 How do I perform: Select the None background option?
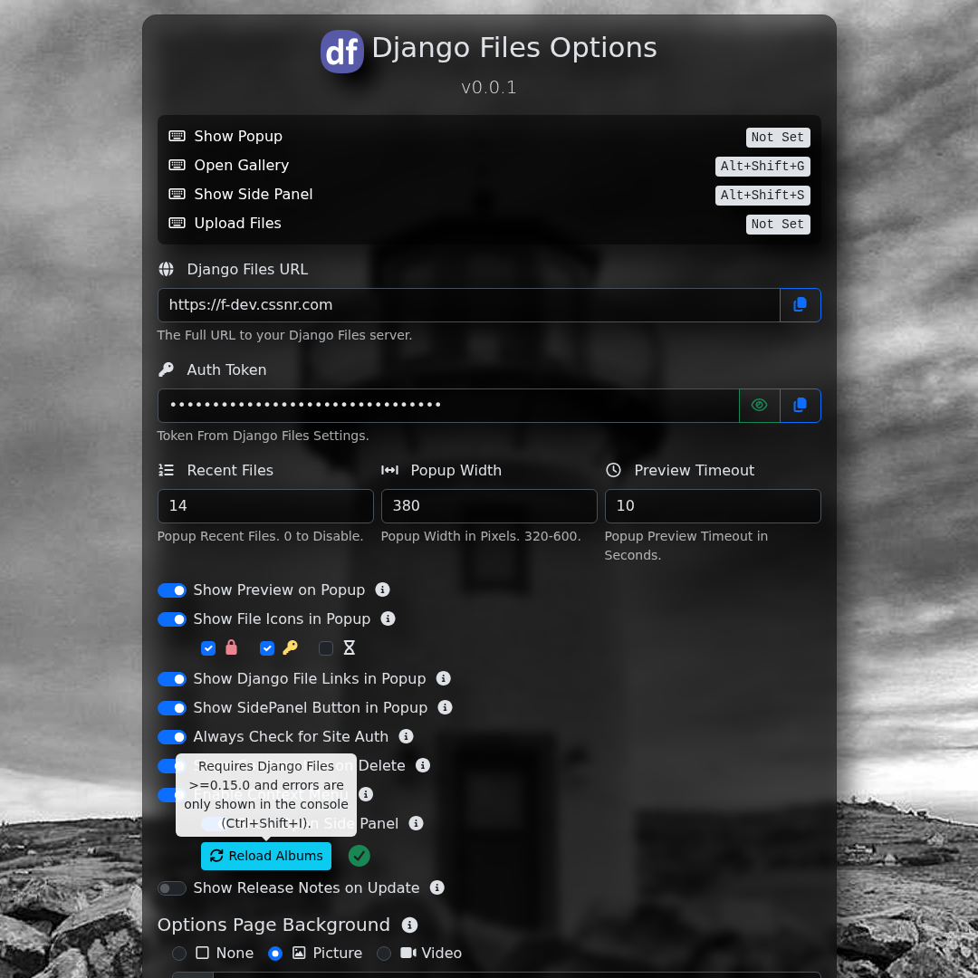pyautogui.click(x=179, y=954)
